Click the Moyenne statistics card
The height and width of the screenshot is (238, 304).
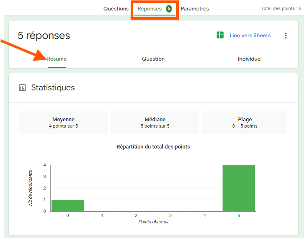pyautogui.click(x=63, y=123)
